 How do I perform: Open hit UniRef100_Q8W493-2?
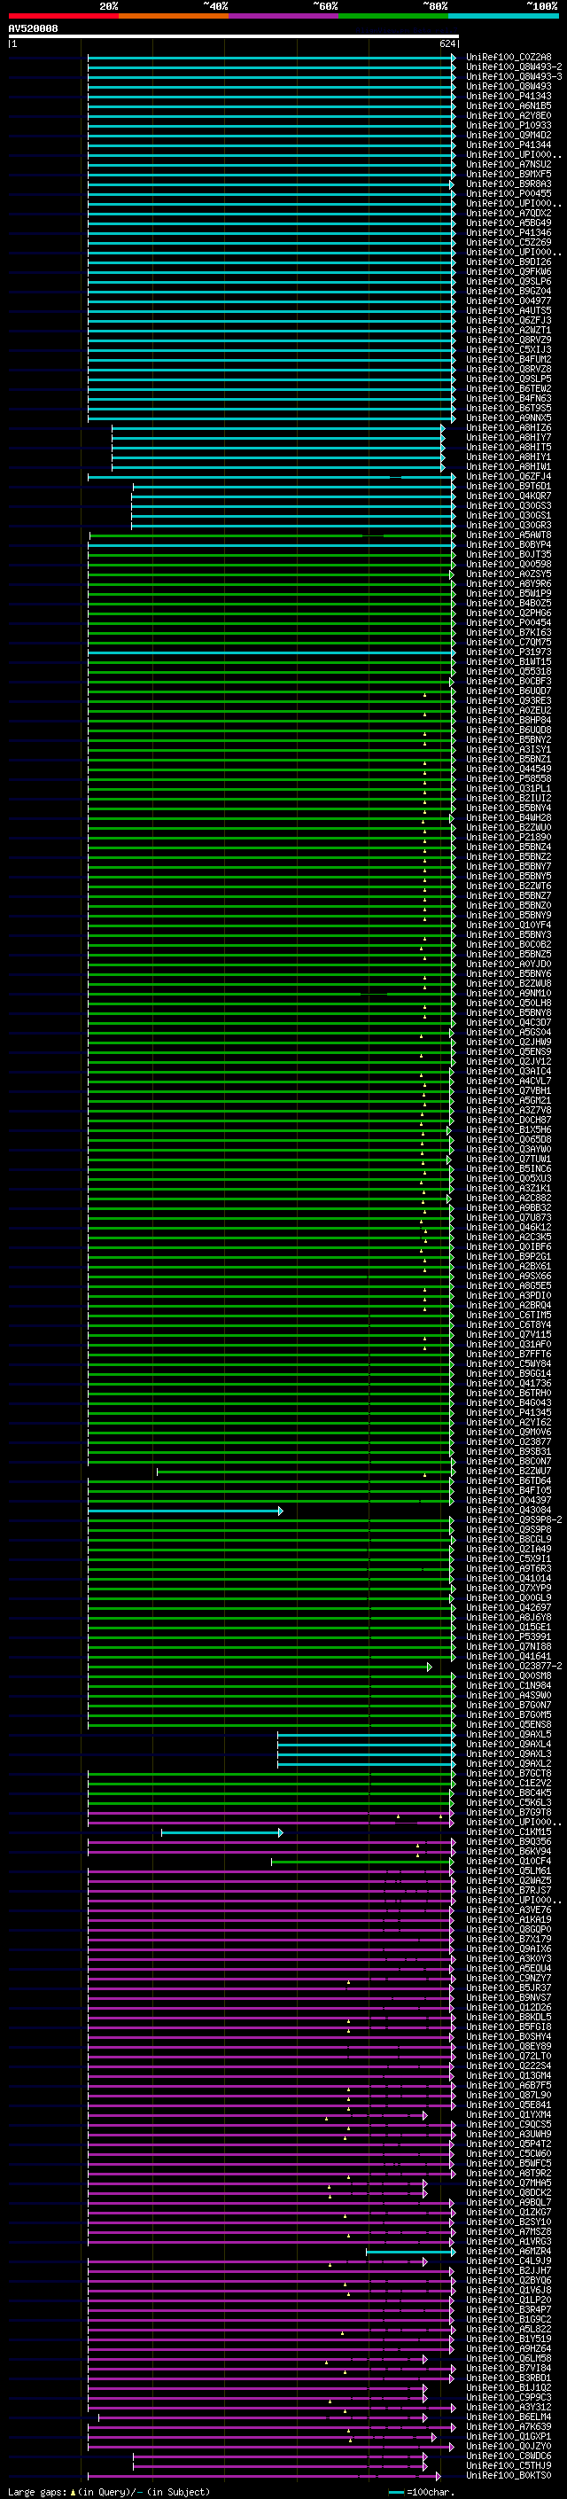click(514, 67)
